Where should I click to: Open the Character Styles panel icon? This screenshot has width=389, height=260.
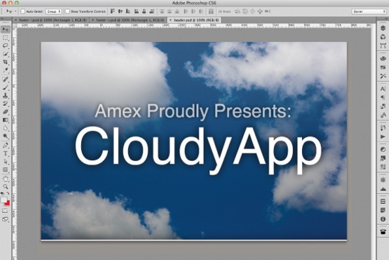click(x=383, y=115)
